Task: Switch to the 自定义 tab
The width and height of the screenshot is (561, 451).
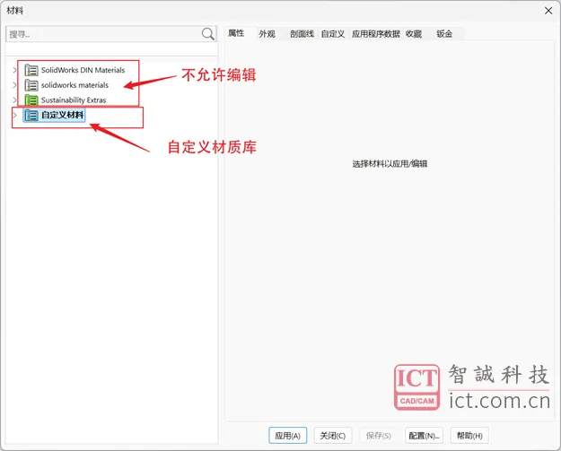Action: click(333, 34)
